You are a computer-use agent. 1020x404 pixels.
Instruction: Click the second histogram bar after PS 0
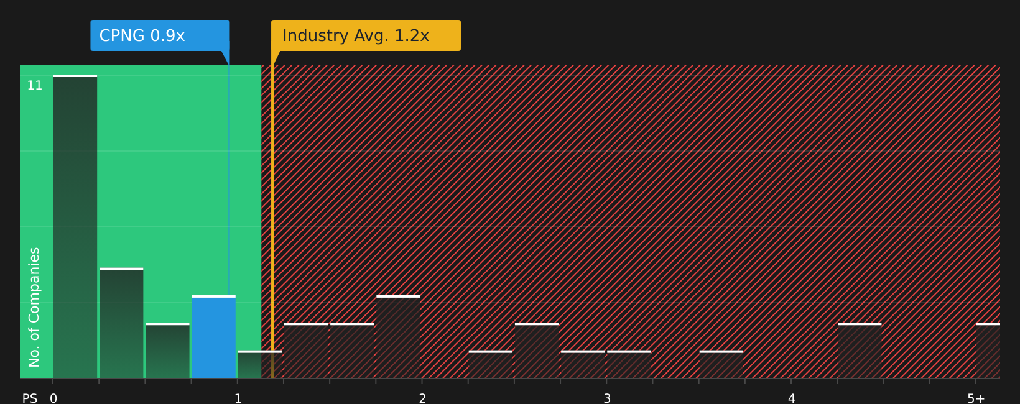click(x=121, y=323)
